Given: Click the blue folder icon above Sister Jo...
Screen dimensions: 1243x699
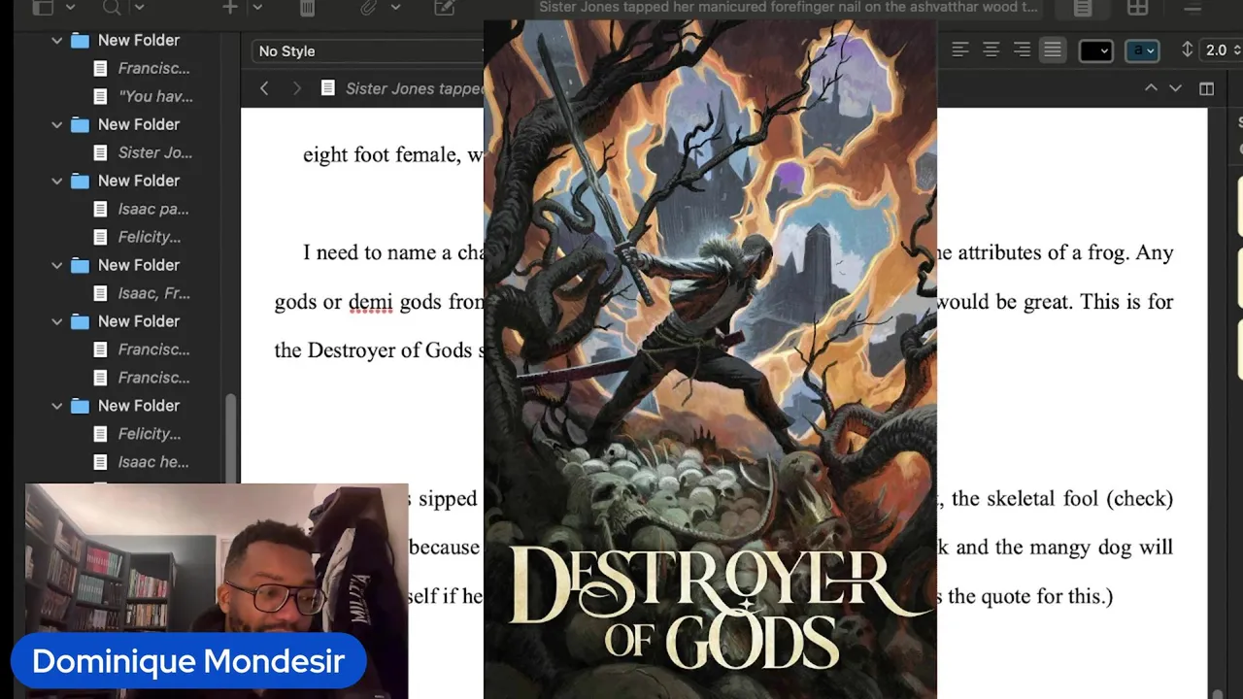Looking at the screenshot, I should click(x=80, y=125).
